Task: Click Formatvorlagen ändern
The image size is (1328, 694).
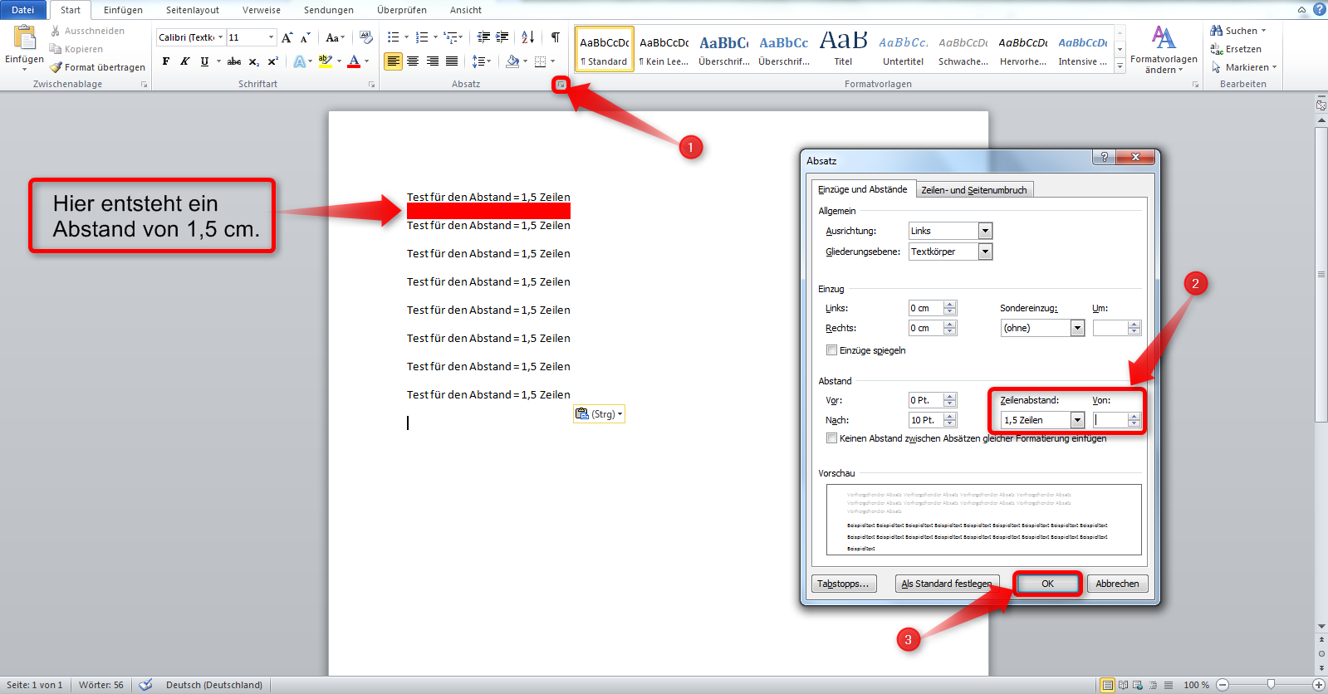Action: (1164, 50)
